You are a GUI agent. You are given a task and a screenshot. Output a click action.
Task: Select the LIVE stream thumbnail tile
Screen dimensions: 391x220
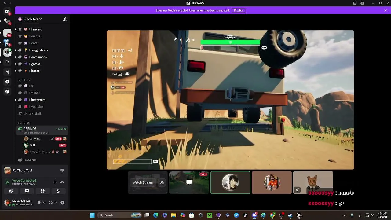(189, 182)
